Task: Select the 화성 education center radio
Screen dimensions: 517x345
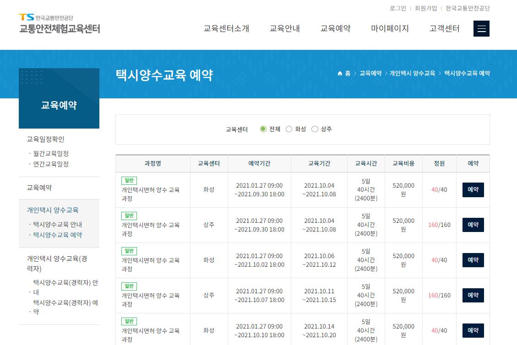Action: (289, 129)
